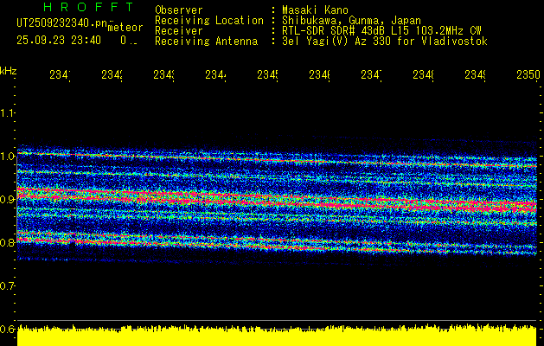The width and height of the screenshot is (544, 346).
Task: Click the 'Observer' field label
Action: click(178, 10)
